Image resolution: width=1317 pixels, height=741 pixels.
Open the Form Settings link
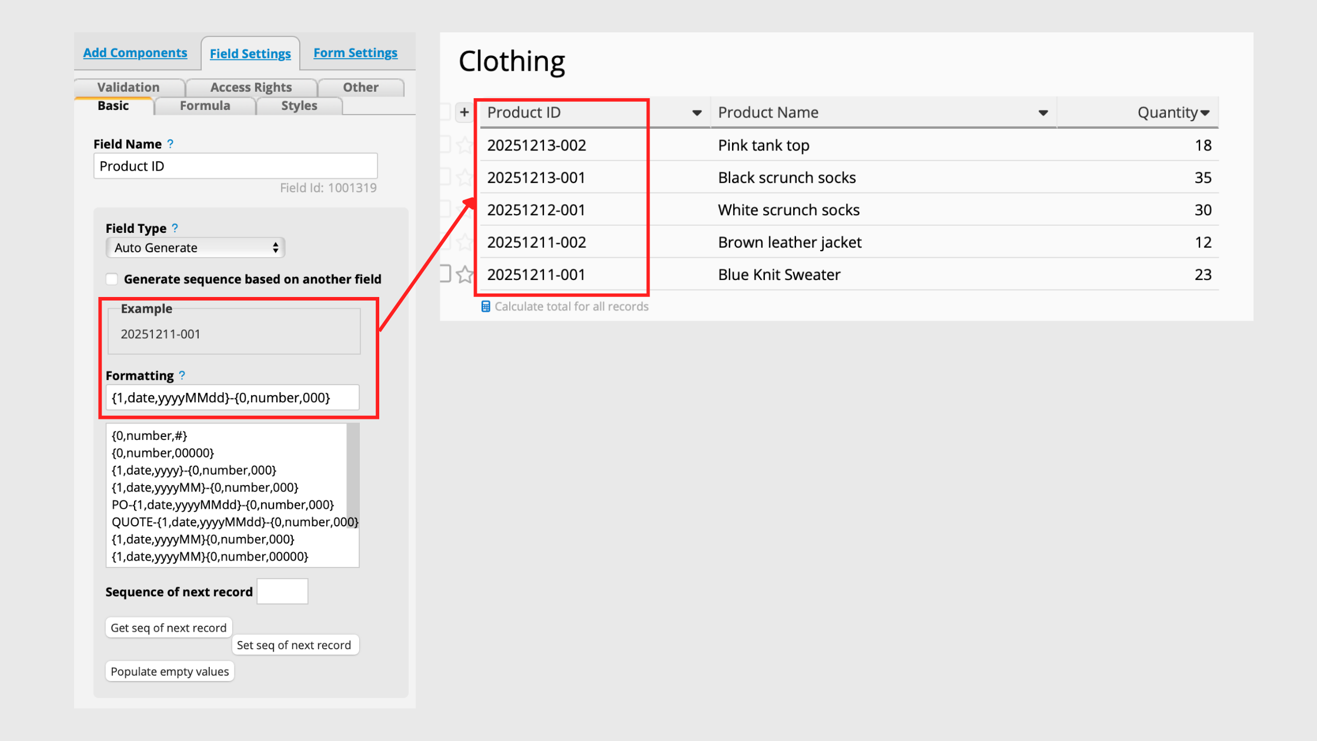pyautogui.click(x=355, y=53)
